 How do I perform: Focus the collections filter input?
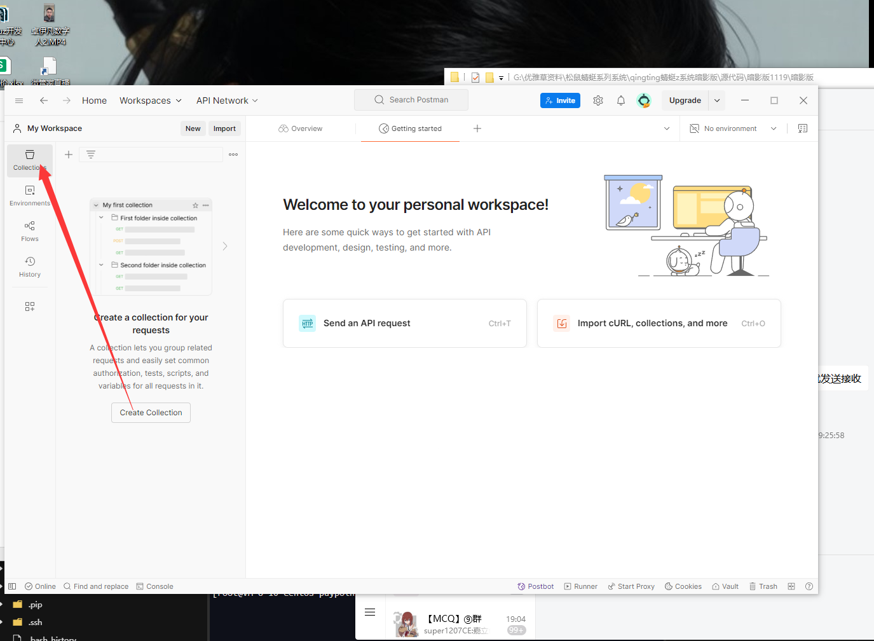pyautogui.click(x=151, y=155)
